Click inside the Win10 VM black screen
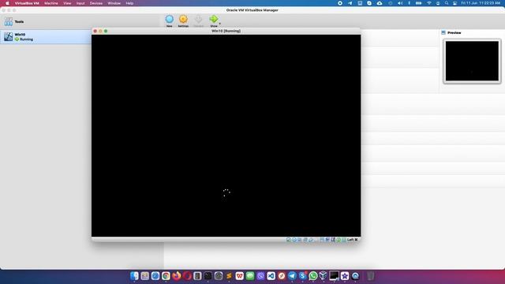This screenshot has width=505, height=284. [x=226, y=135]
